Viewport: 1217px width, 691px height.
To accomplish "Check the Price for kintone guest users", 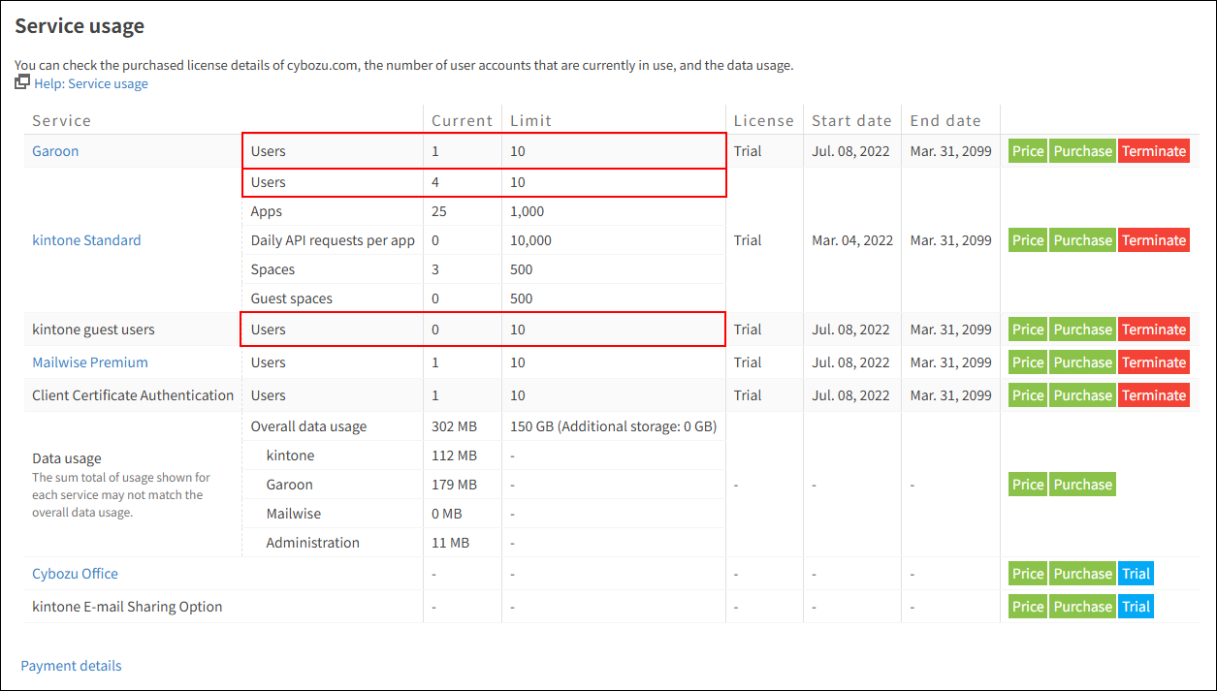I will tap(1027, 329).
